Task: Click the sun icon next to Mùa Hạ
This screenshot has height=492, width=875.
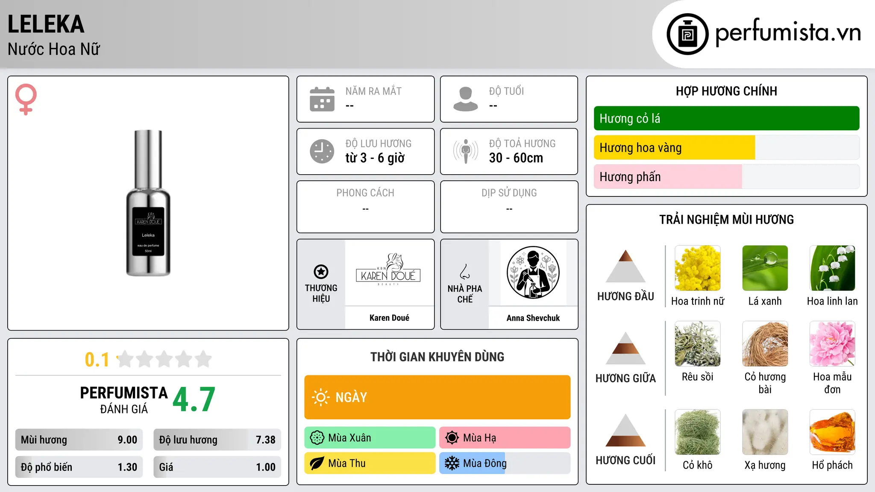Action: tap(452, 438)
